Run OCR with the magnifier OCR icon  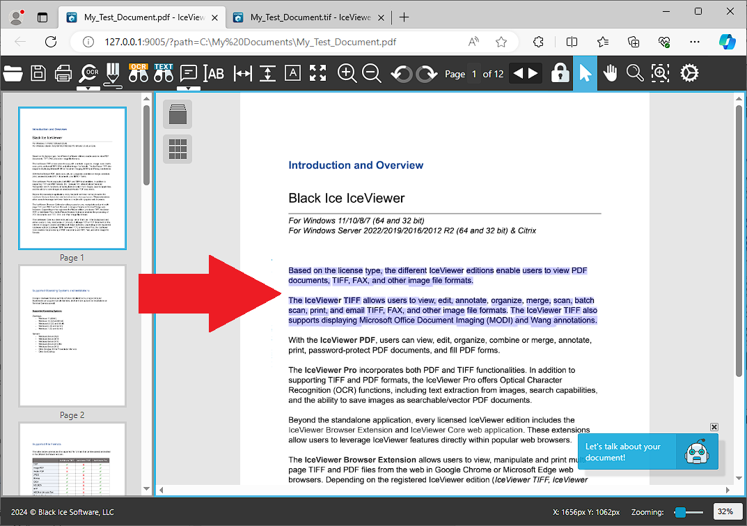89,73
